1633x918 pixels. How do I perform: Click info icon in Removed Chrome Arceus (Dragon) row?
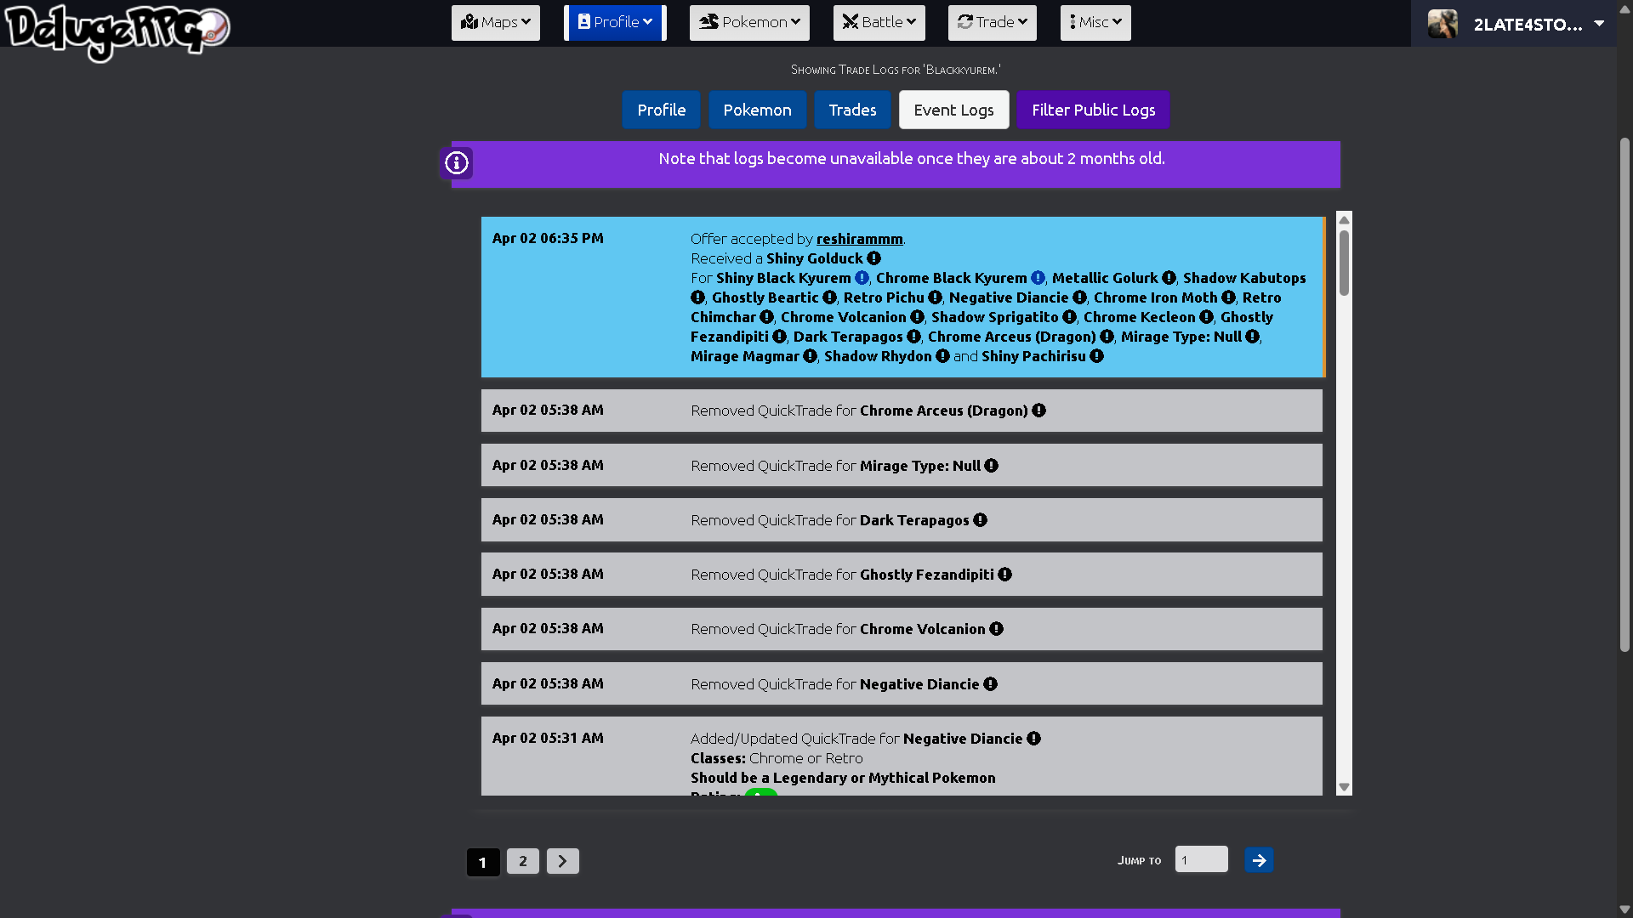[1039, 411]
